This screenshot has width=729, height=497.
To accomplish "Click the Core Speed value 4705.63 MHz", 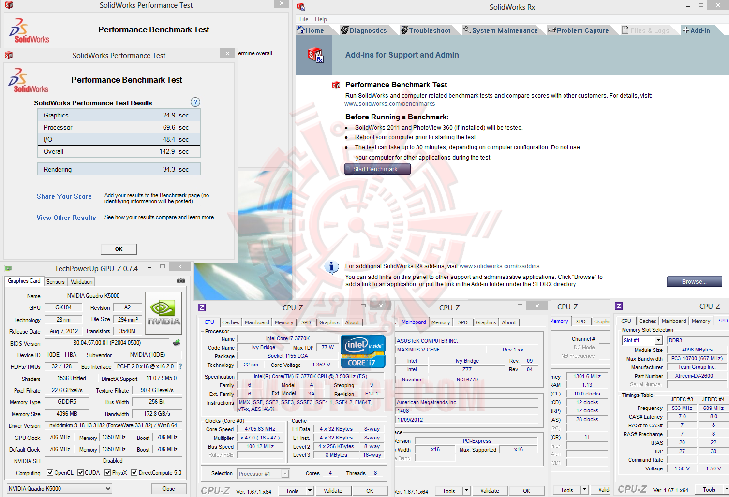I will [260, 429].
